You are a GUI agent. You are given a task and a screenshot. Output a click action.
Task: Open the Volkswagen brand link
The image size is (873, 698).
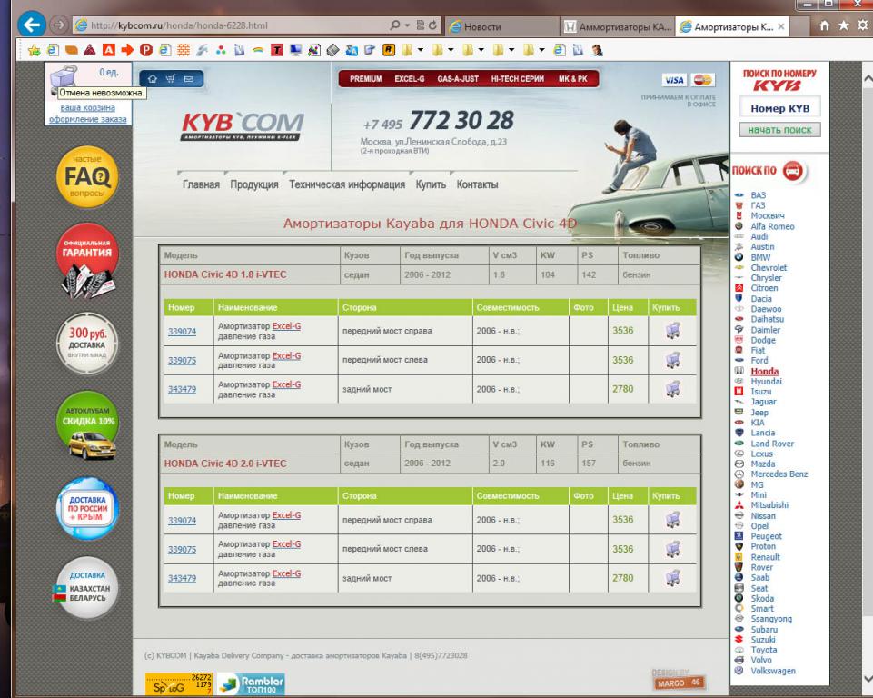[773, 672]
